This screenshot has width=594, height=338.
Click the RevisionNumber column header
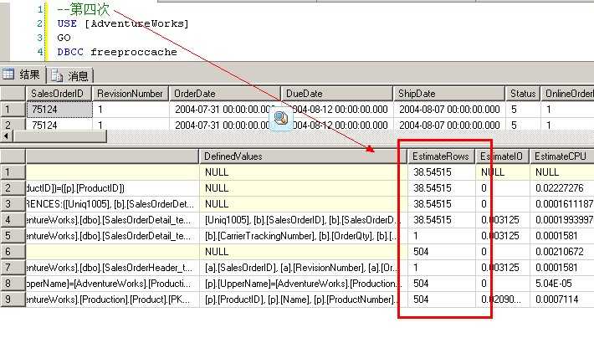pos(131,94)
